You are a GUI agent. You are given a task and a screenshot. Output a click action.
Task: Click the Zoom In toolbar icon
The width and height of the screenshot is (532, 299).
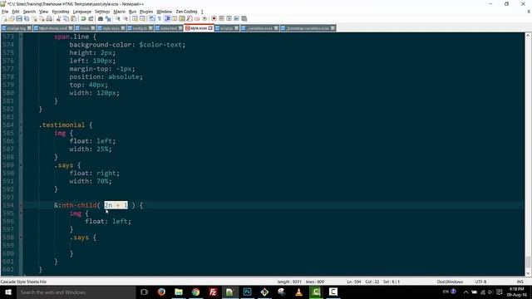pyautogui.click(x=117, y=18)
